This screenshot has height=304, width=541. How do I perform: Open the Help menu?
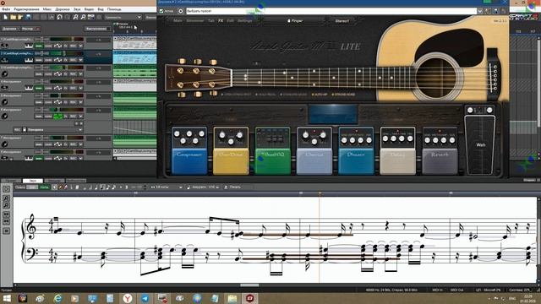coord(114,9)
